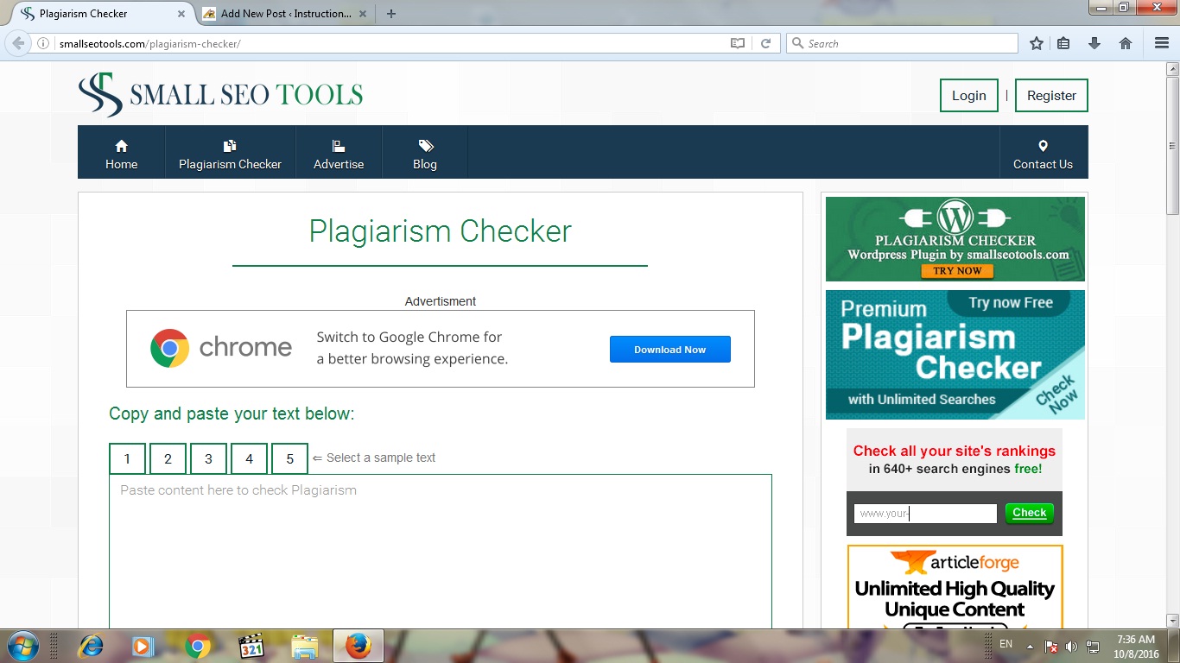This screenshot has width=1180, height=663.
Task: Open Blog in the navigation bar
Action: [425, 153]
